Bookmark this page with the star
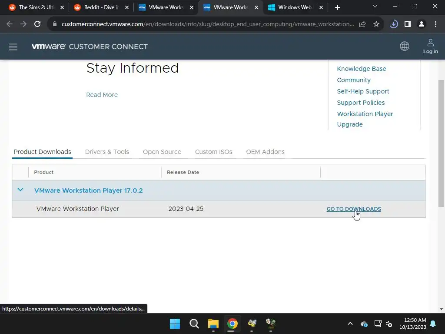Image resolution: width=445 pixels, height=334 pixels. 376,24
